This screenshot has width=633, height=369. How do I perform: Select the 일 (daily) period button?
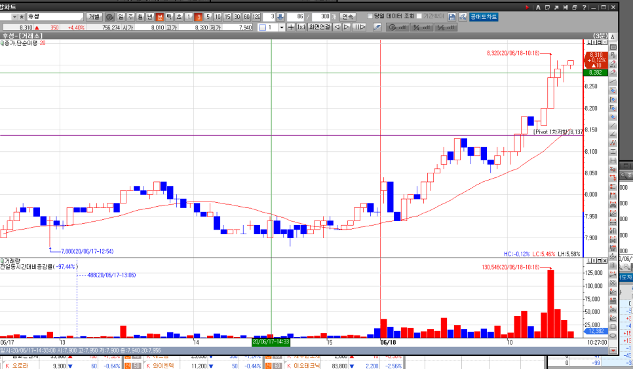coord(121,17)
